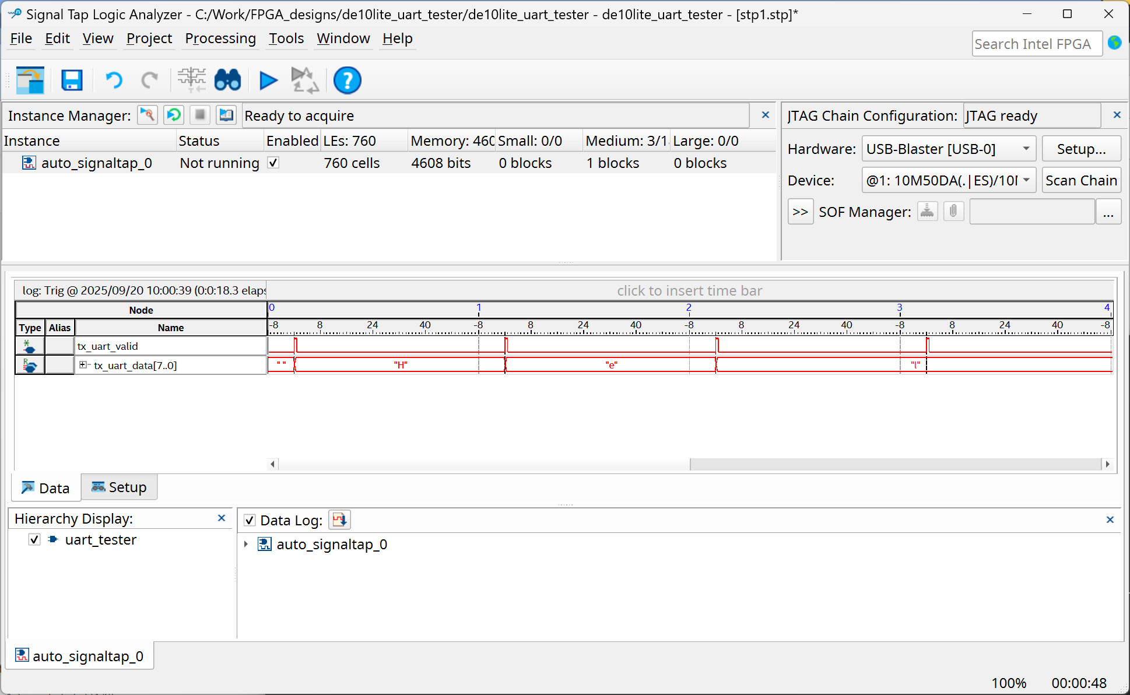Click the hardware Setup... button

pos(1080,149)
